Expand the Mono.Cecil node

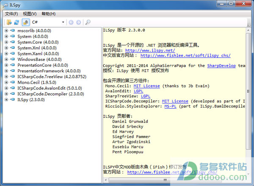(x=6, y=82)
